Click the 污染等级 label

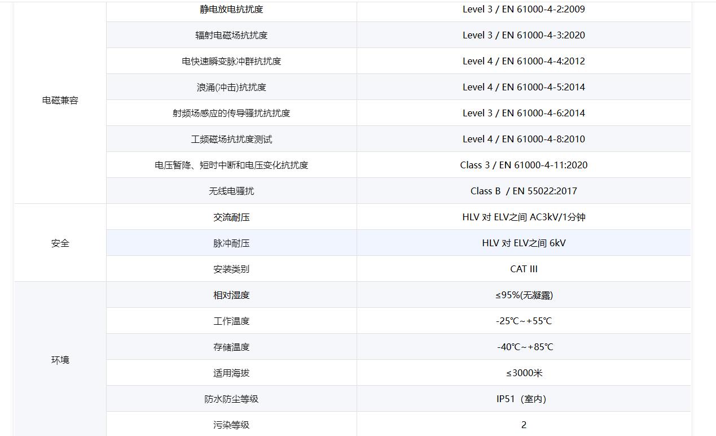231,425
